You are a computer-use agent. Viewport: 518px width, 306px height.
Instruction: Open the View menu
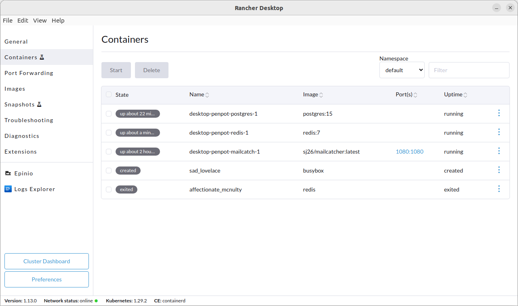(40, 21)
